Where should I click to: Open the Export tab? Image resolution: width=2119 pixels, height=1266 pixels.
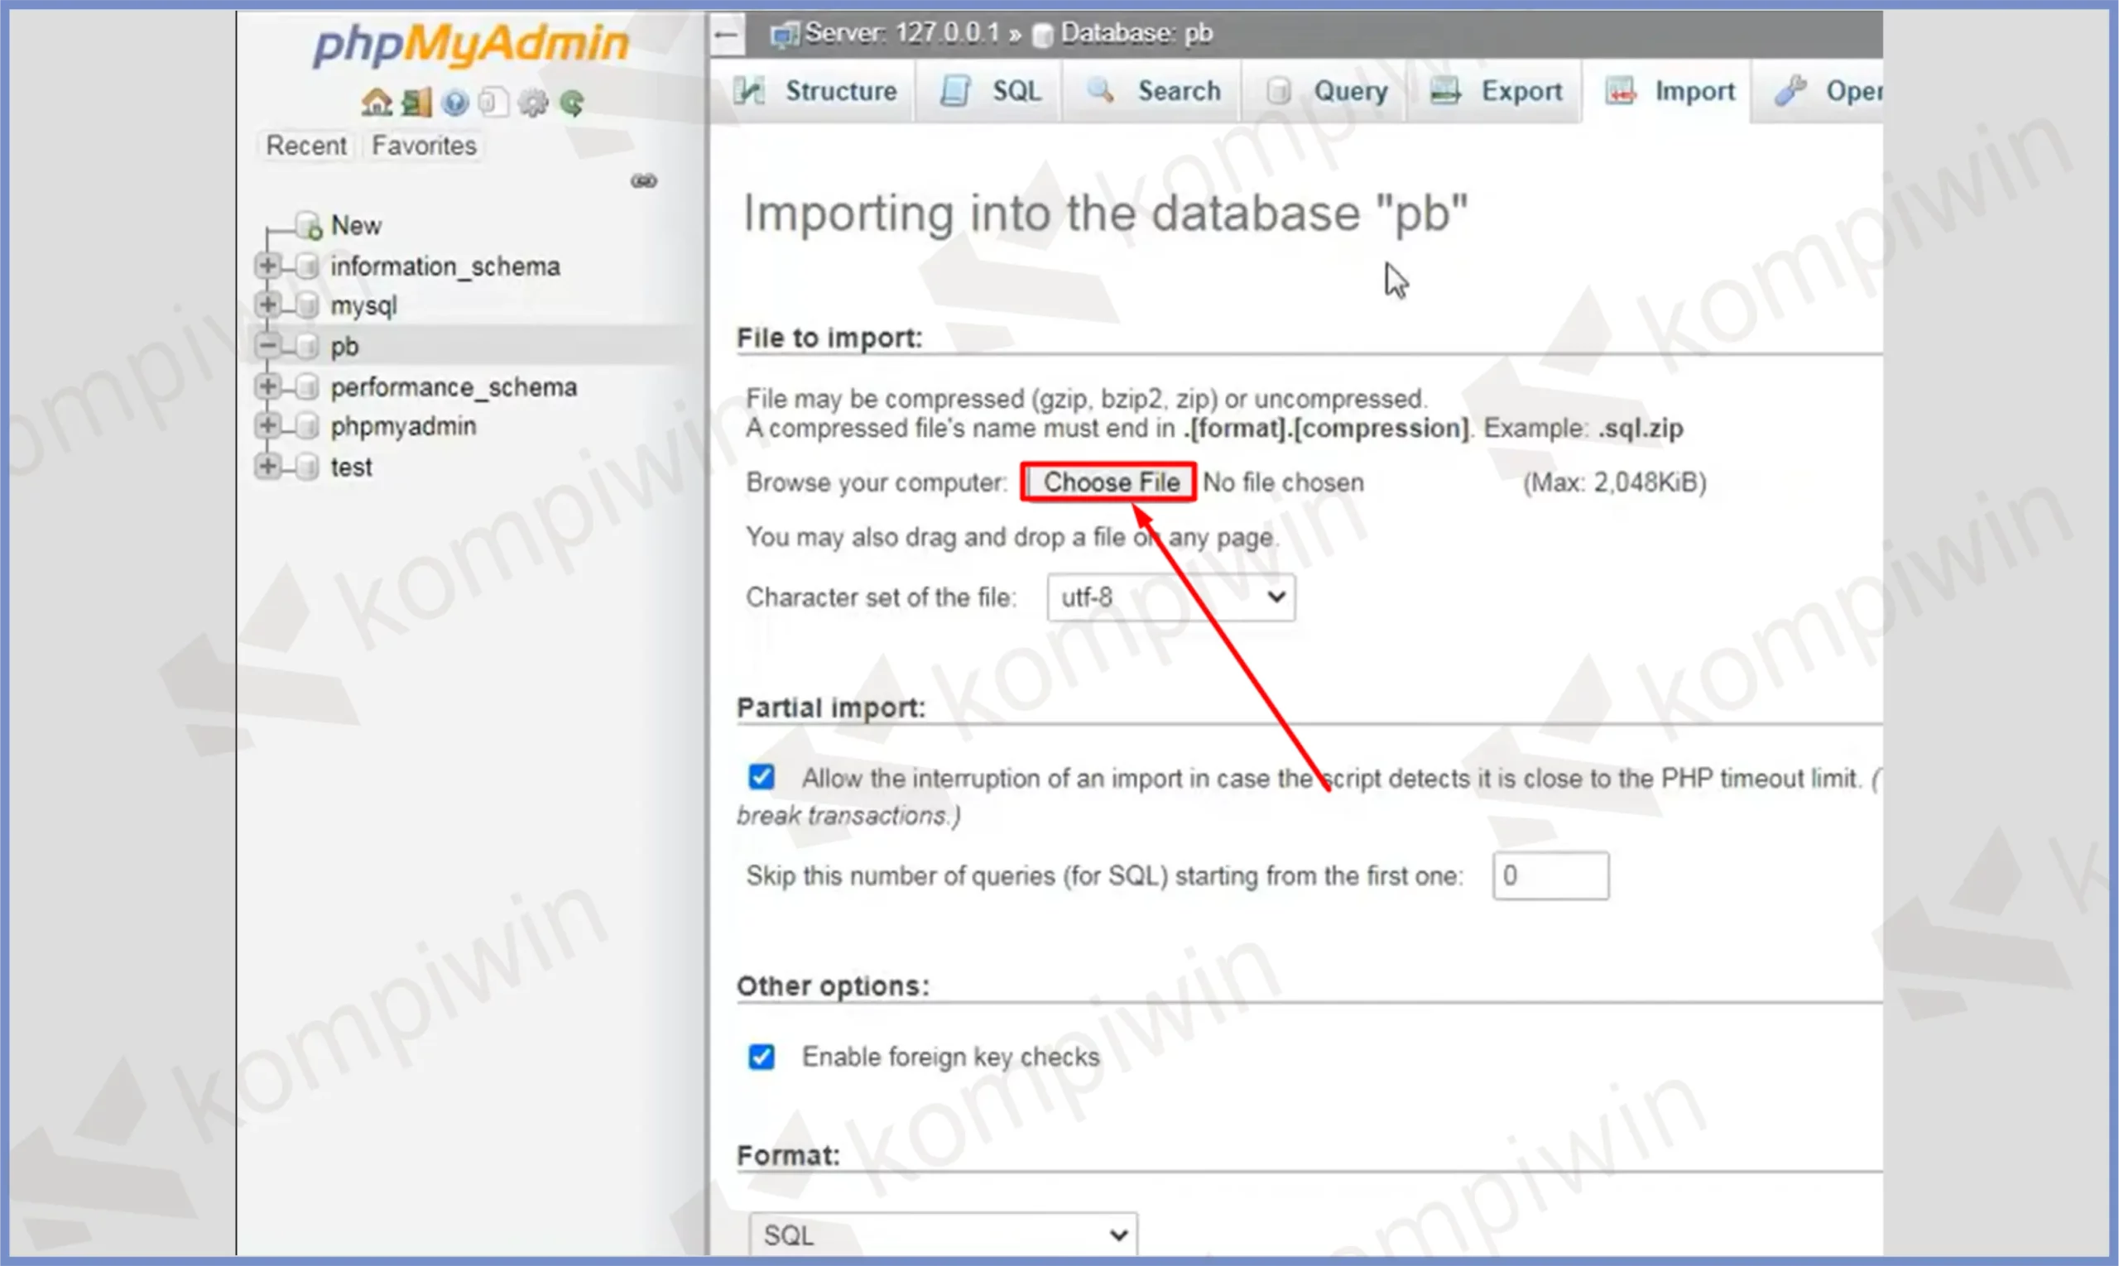tap(1497, 91)
